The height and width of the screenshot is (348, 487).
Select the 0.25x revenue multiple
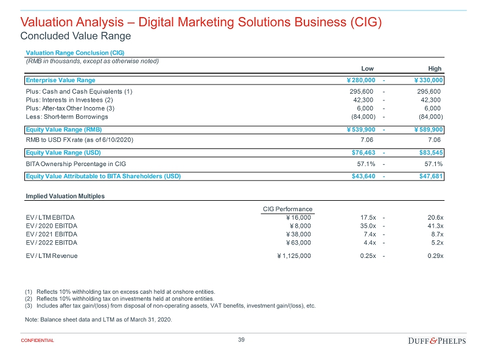(x=368, y=256)
